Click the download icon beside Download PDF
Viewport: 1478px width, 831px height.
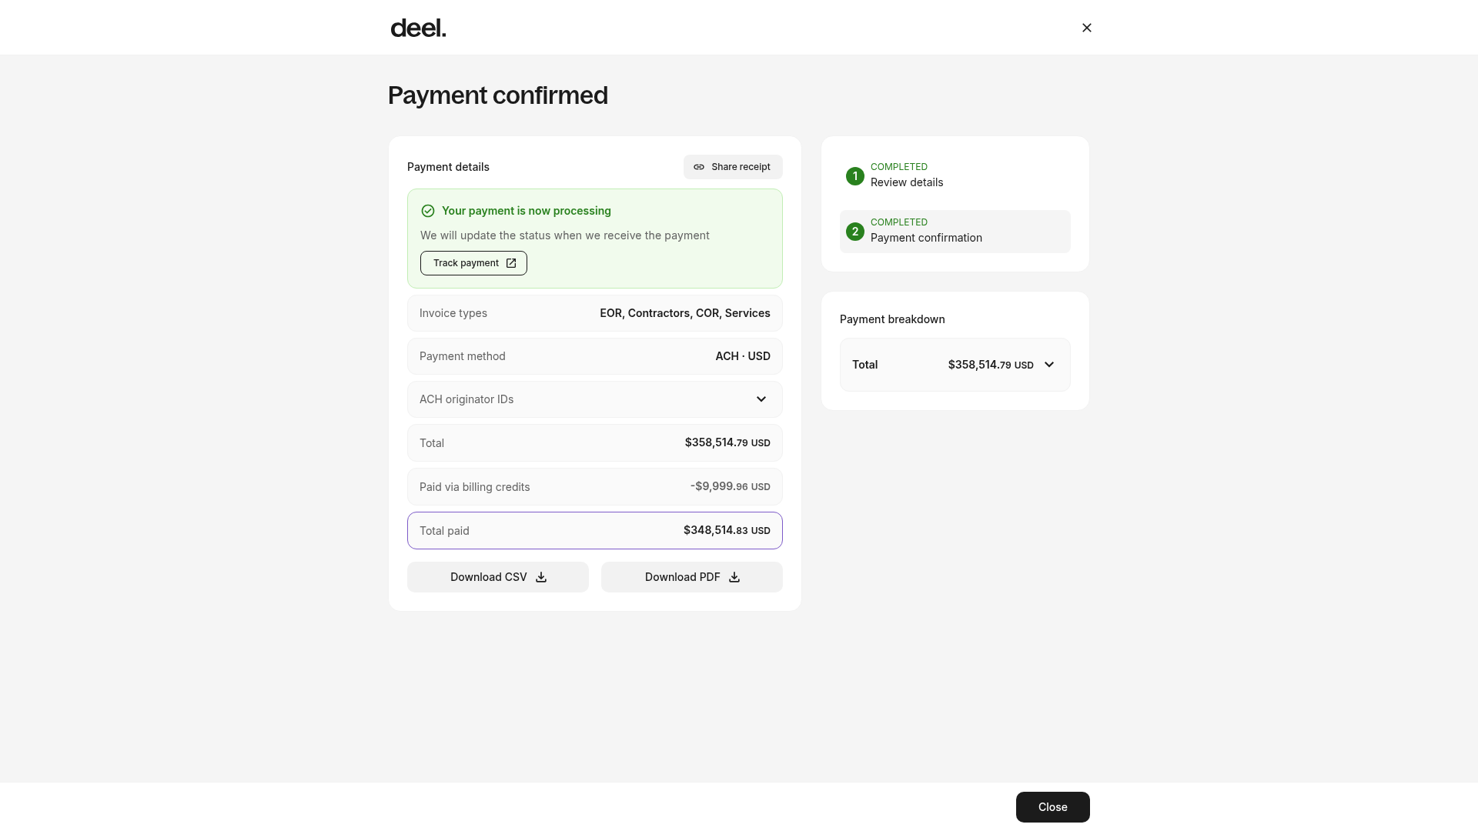[x=734, y=577]
